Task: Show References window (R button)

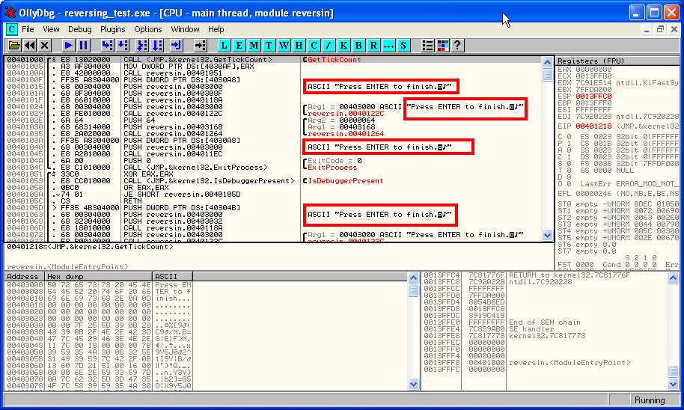Action: (373, 46)
